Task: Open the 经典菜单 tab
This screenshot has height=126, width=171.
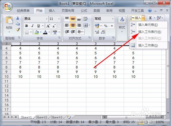Action: (23, 10)
